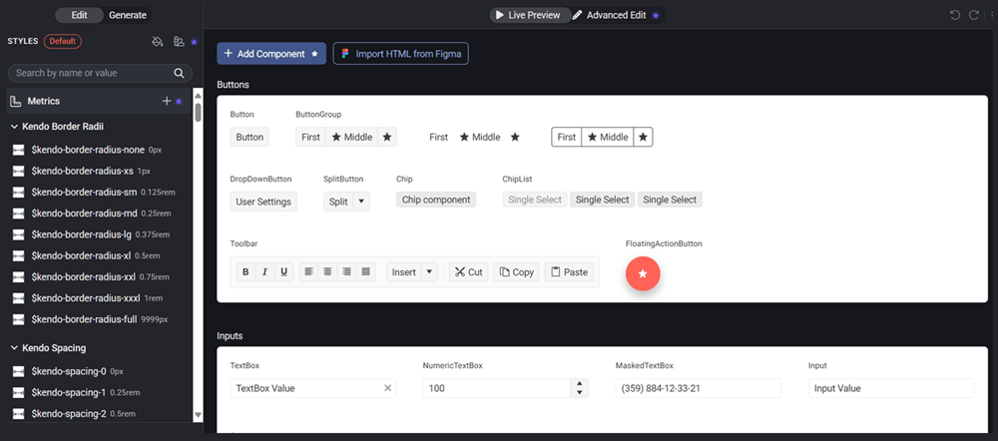998x441 pixels.
Task: Select $kendo-border-radius-xxl row
Action: click(101, 276)
